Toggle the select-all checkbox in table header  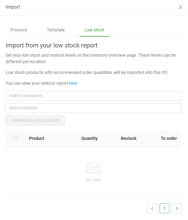click(15, 138)
